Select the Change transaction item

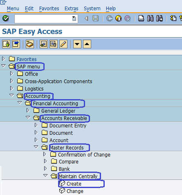click(x=75, y=191)
